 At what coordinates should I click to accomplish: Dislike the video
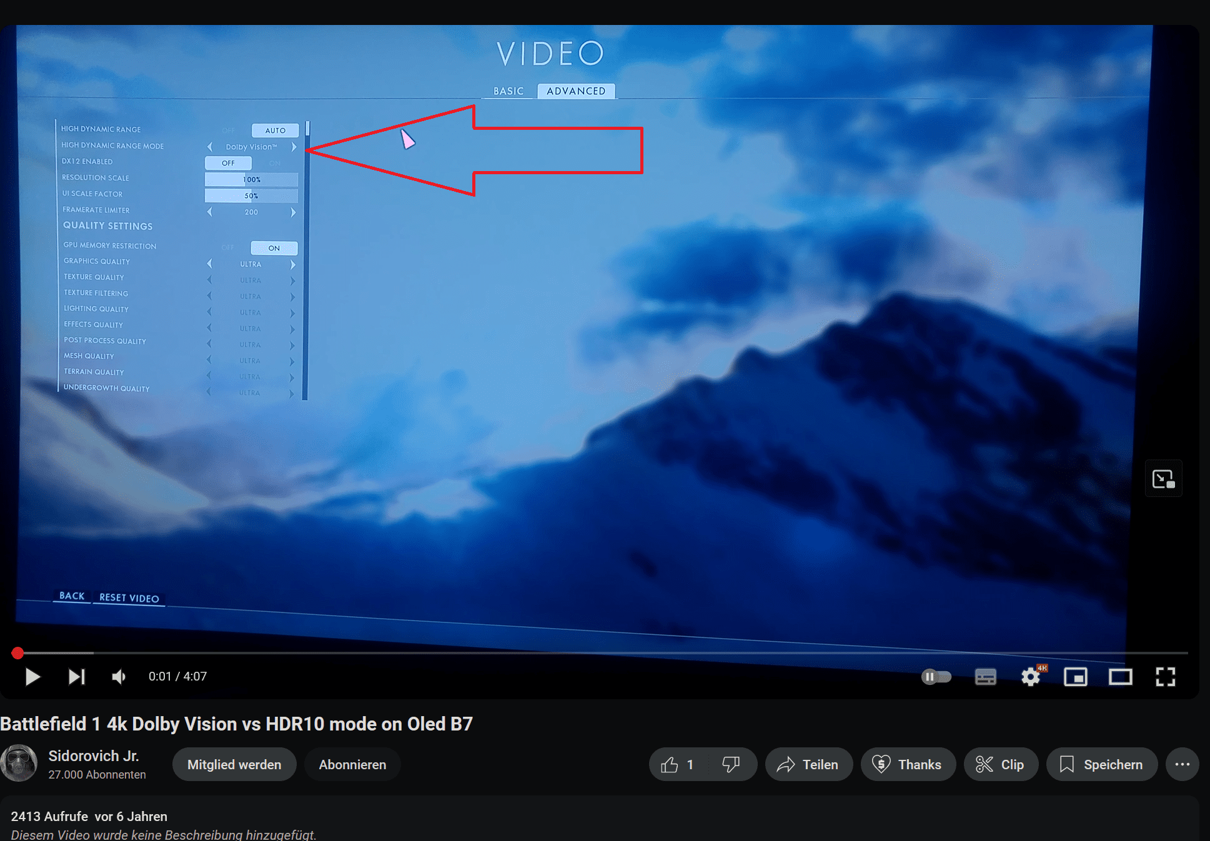click(731, 765)
